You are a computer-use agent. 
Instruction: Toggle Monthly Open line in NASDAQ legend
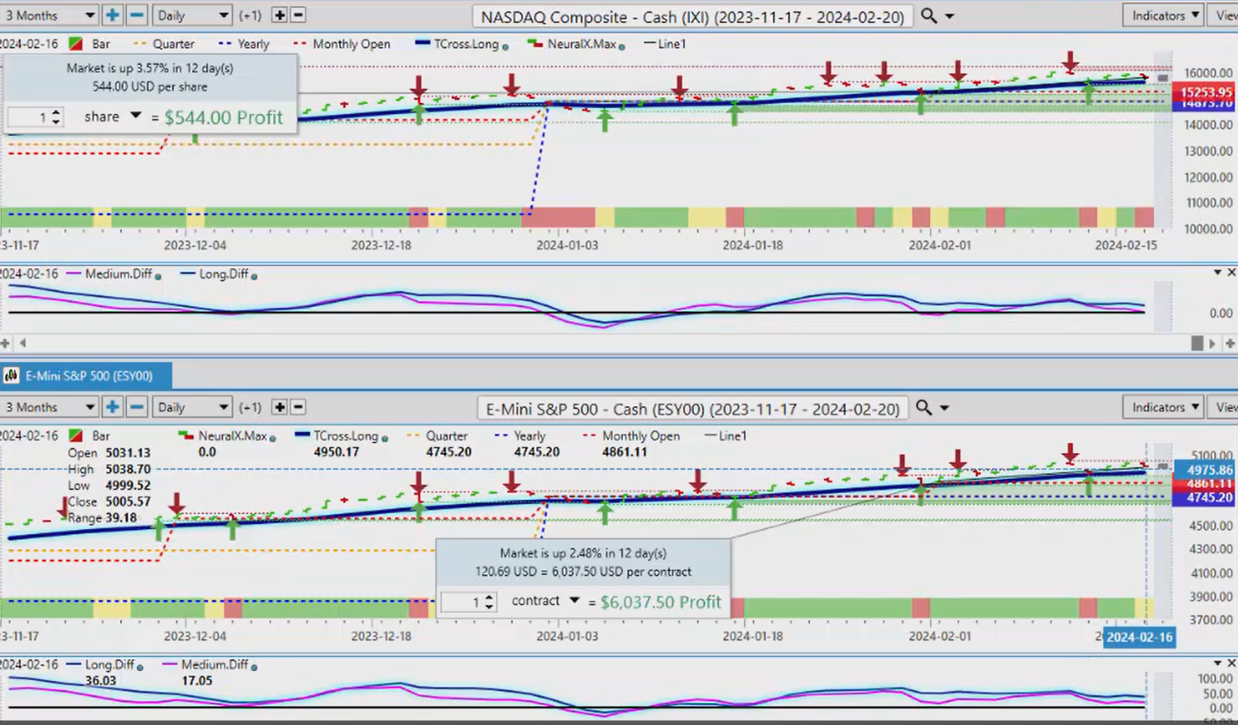pyautogui.click(x=341, y=43)
